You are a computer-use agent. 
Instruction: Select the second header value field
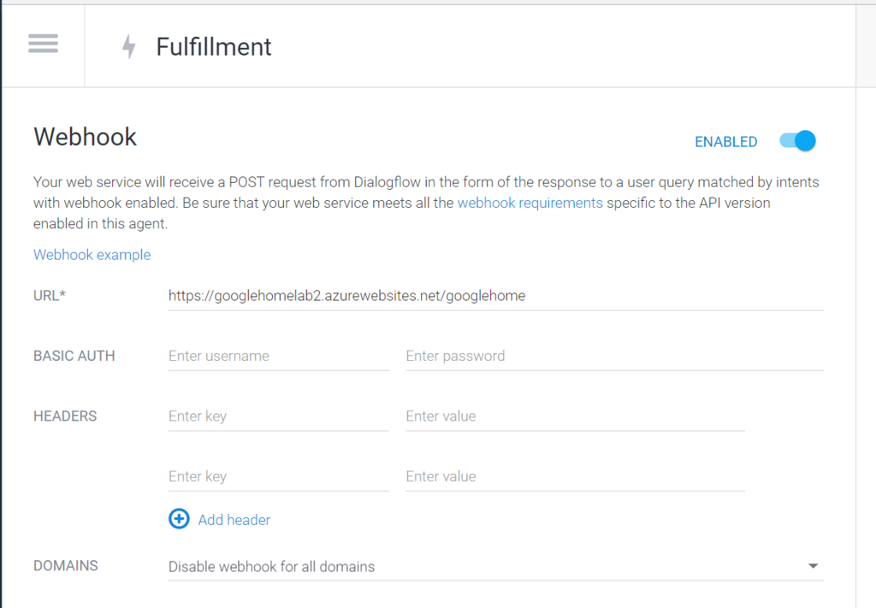(x=575, y=477)
